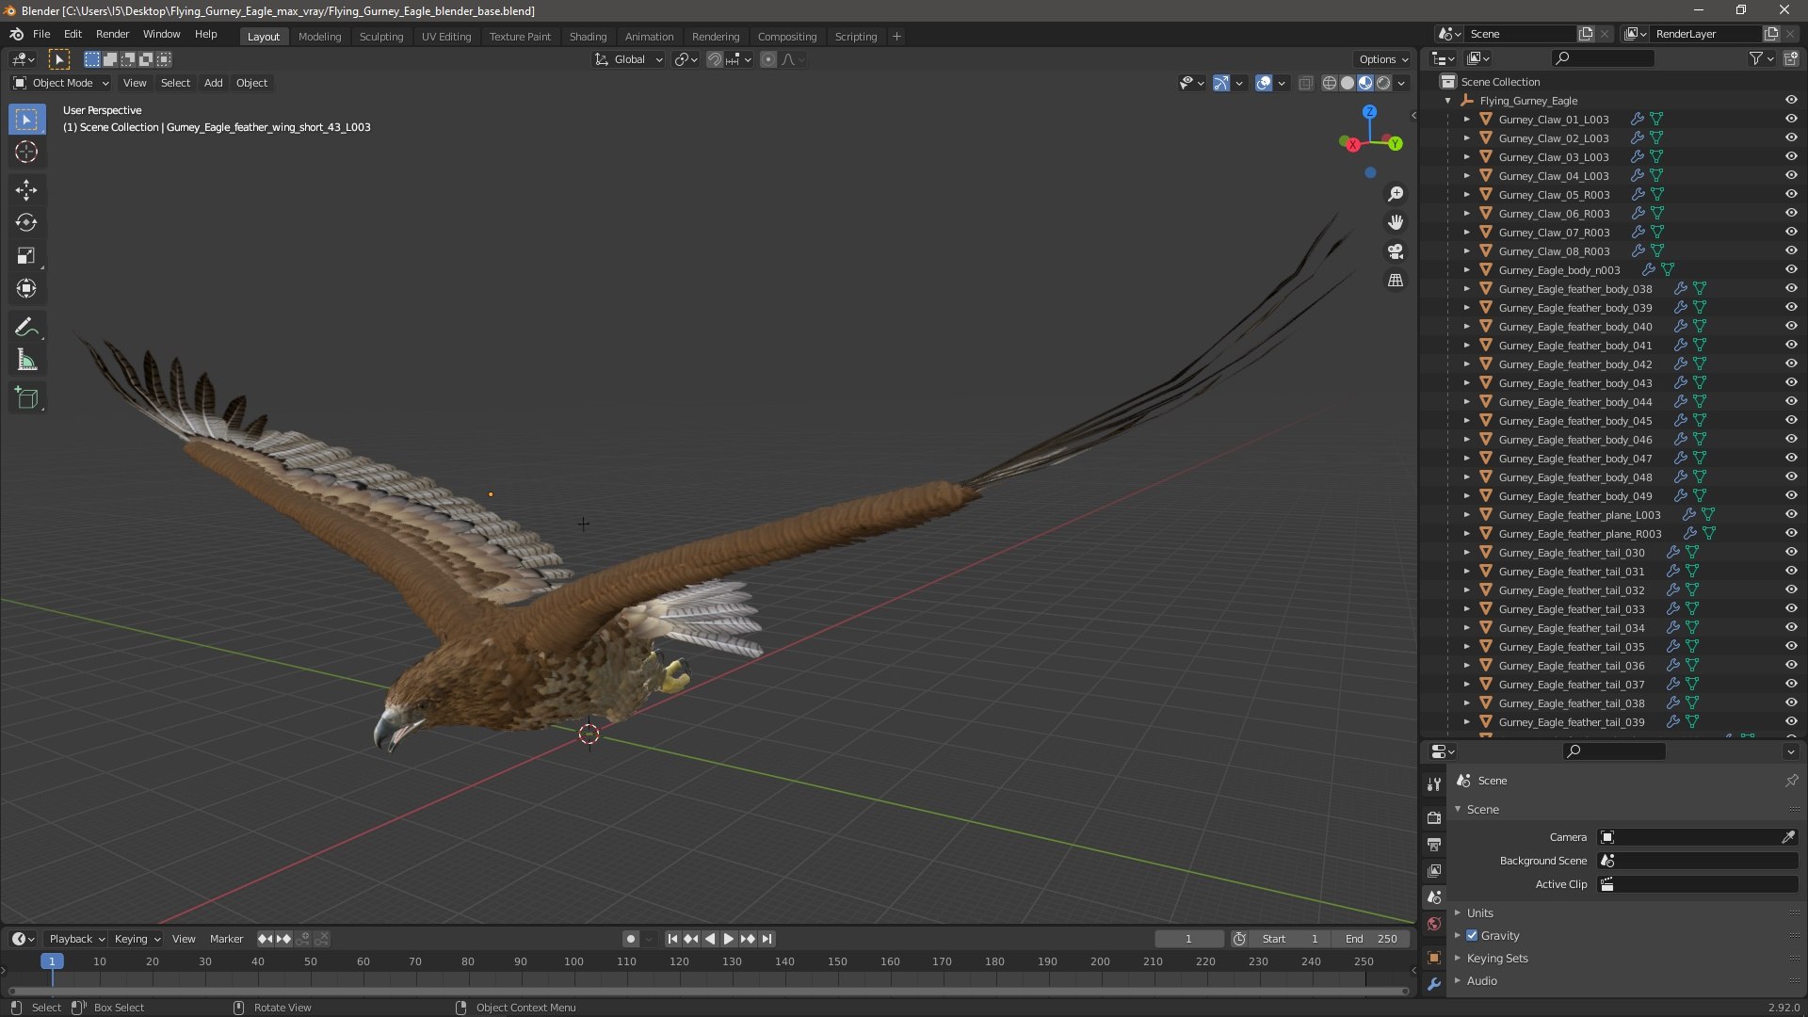Select the Move tool in toolbar
This screenshot has height=1017, width=1808.
(x=26, y=190)
